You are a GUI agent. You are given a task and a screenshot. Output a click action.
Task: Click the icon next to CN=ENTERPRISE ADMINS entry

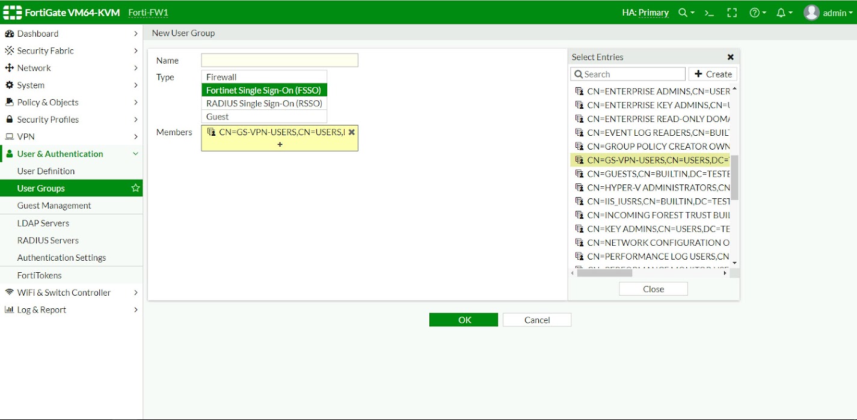coord(580,91)
